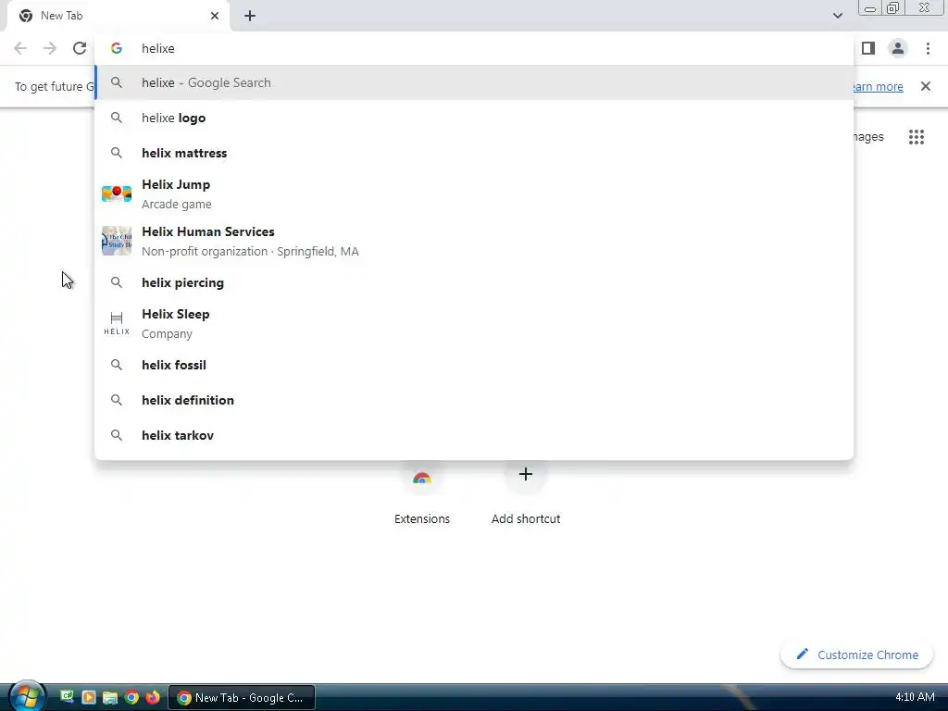Click the Customize Chrome button
Image resolution: width=948 pixels, height=711 pixels.
856,655
